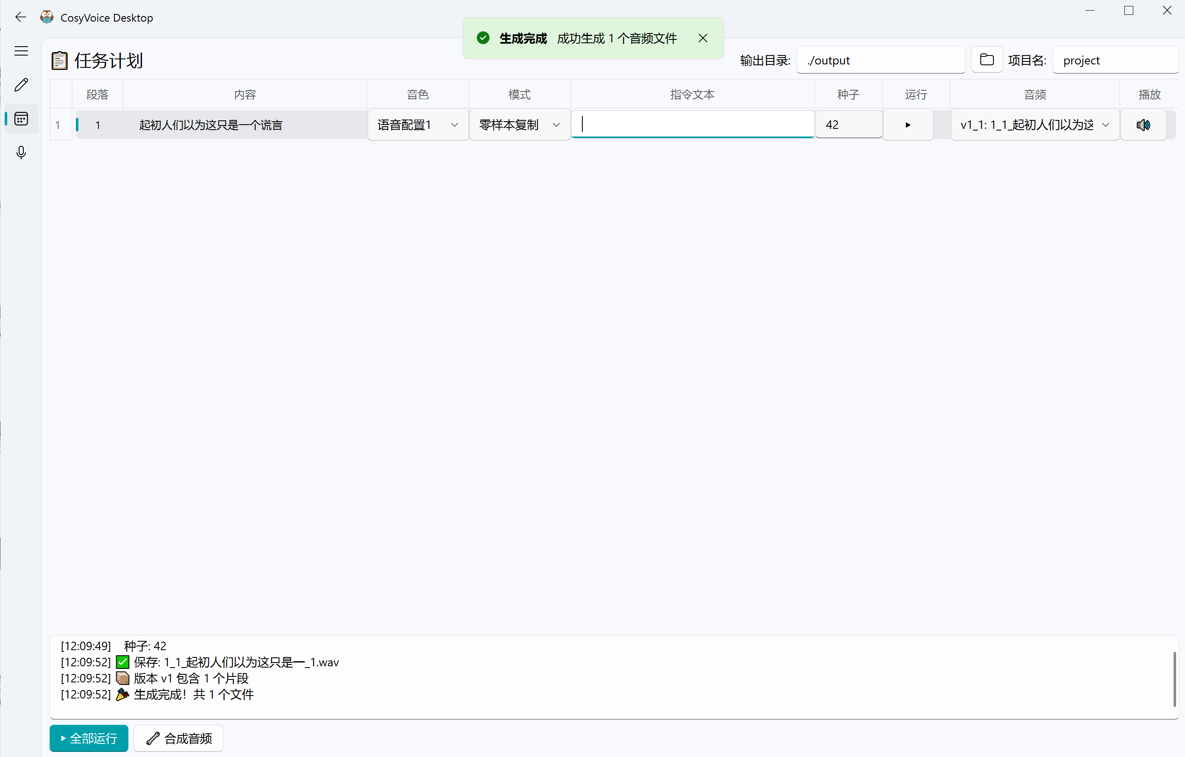The width and height of the screenshot is (1185, 757).
Task: Select the microphone recording icon in sidebar
Action: (x=21, y=153)
